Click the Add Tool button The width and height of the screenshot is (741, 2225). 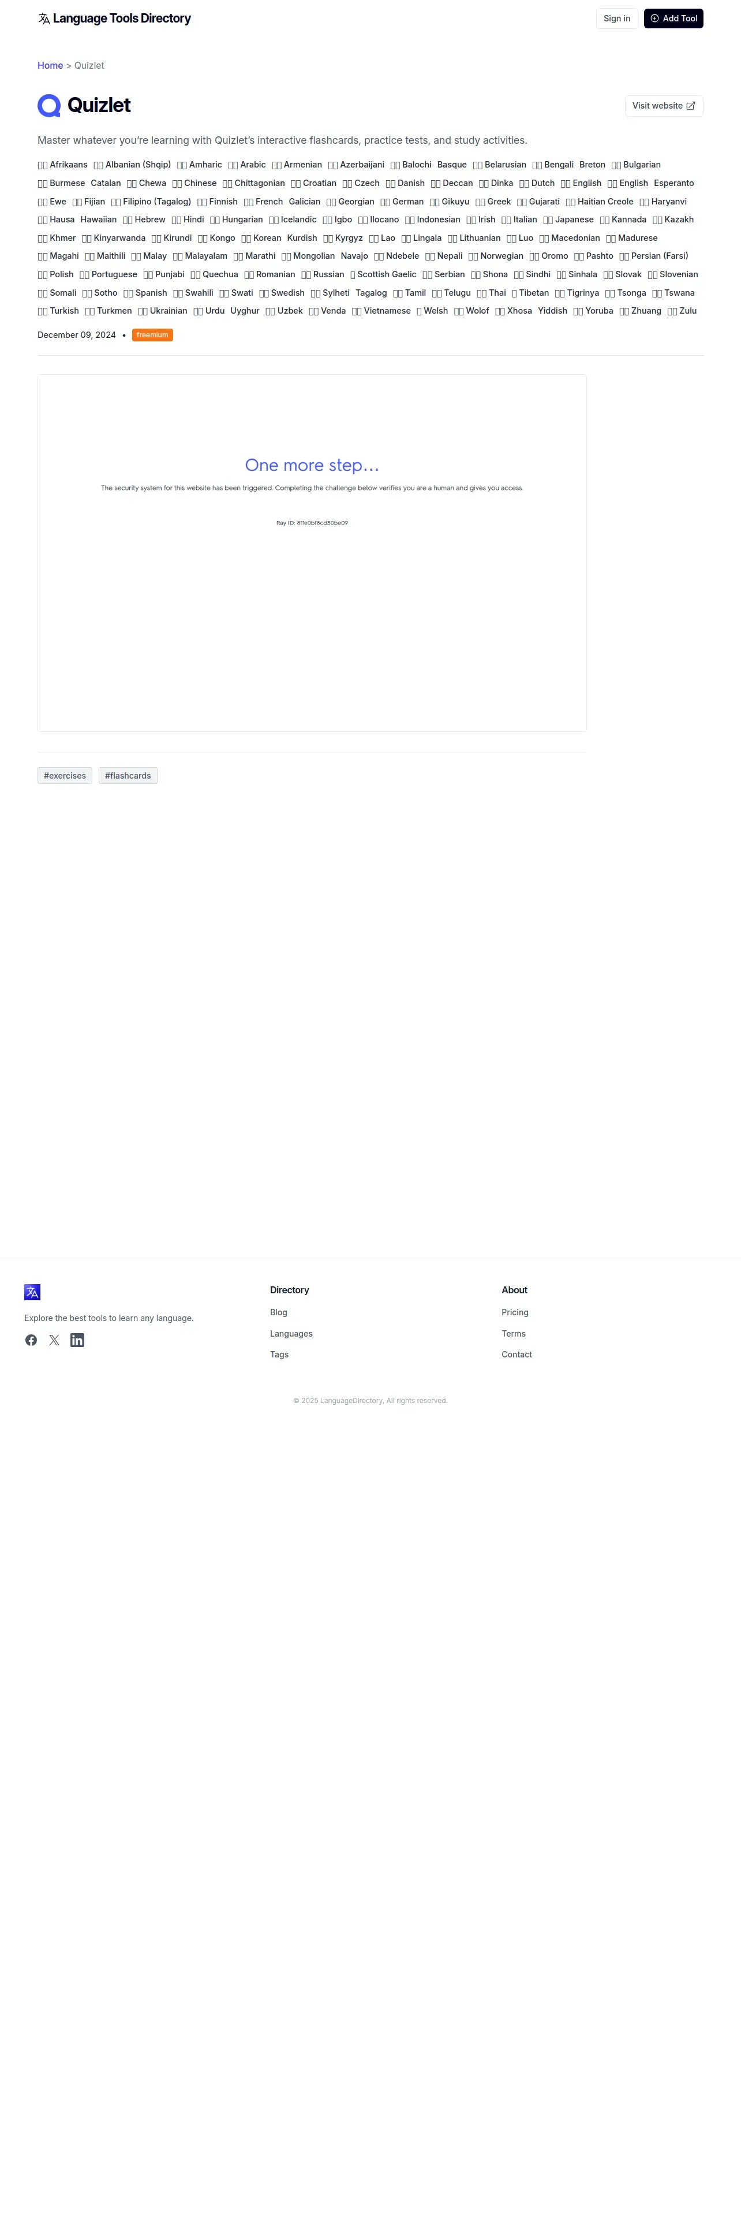(x=673, y=18)
